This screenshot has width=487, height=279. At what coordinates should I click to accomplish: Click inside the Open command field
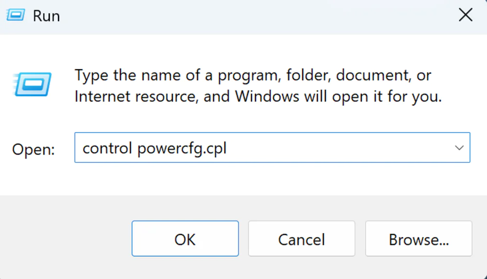(x=272, y=148)
